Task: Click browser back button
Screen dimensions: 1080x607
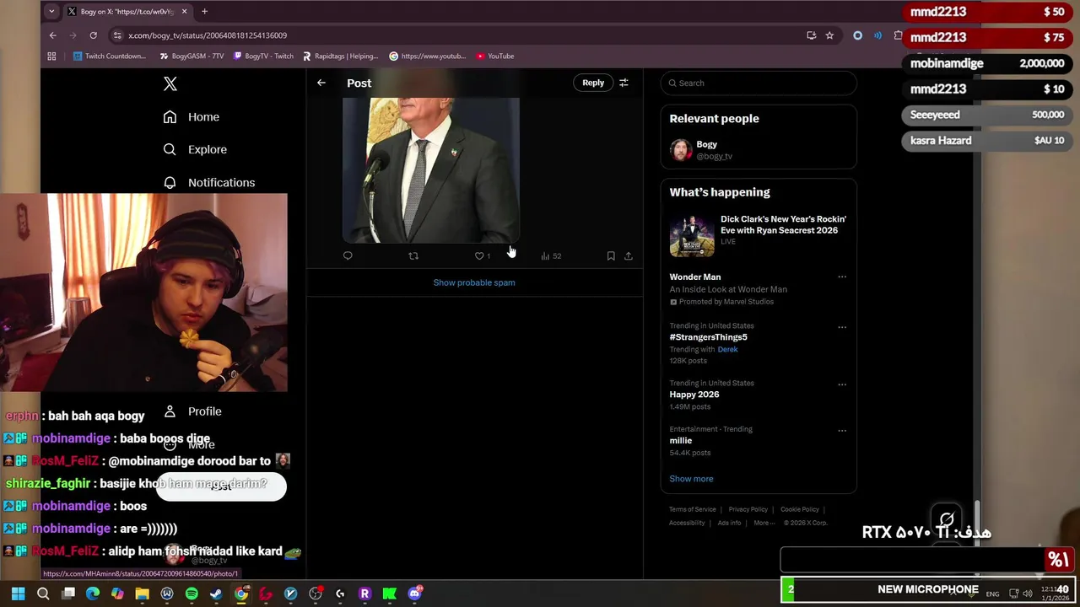Action: point(52,35)
